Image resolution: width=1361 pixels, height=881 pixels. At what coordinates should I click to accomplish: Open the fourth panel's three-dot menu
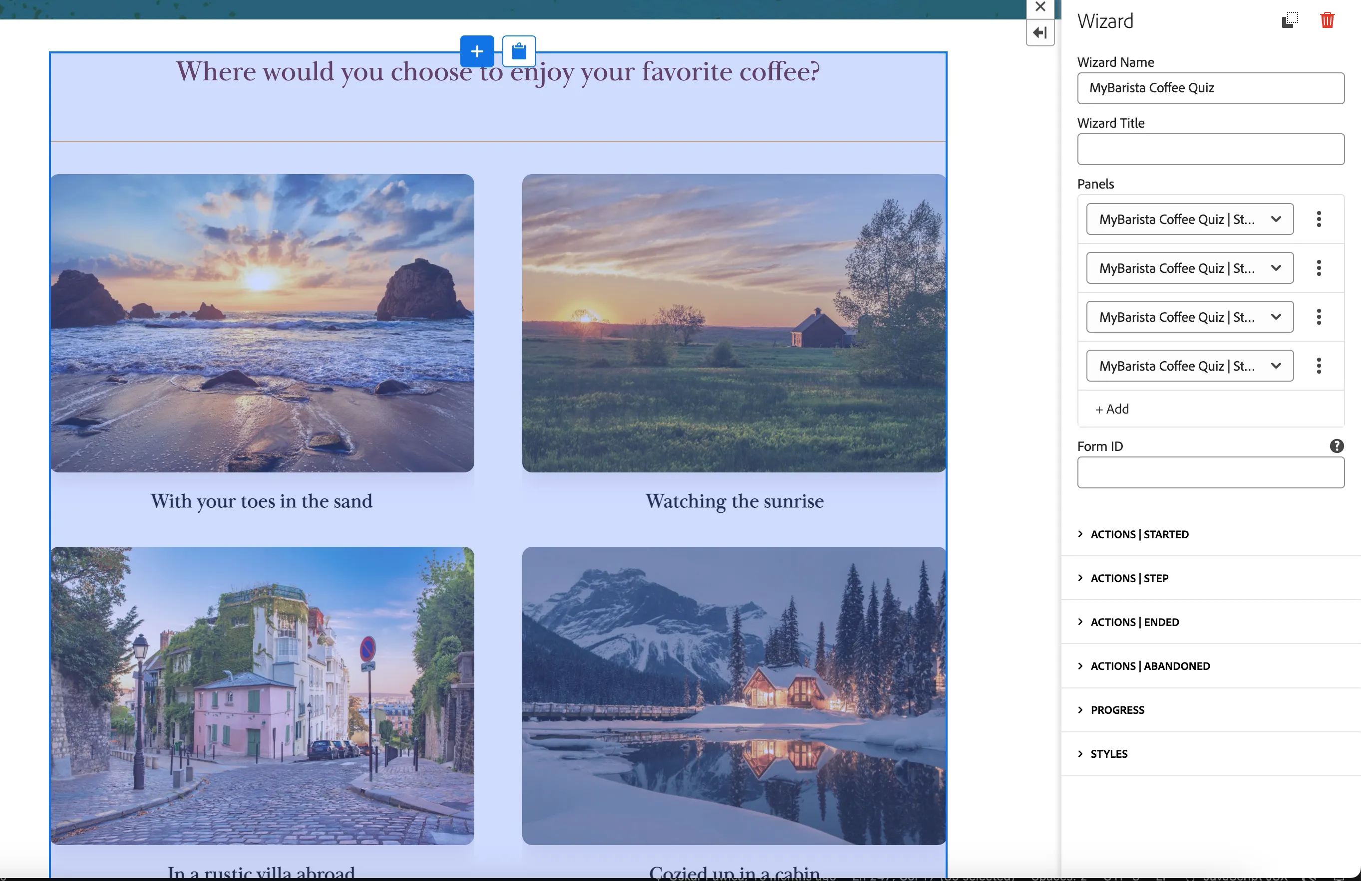[x=1319, y=366]
